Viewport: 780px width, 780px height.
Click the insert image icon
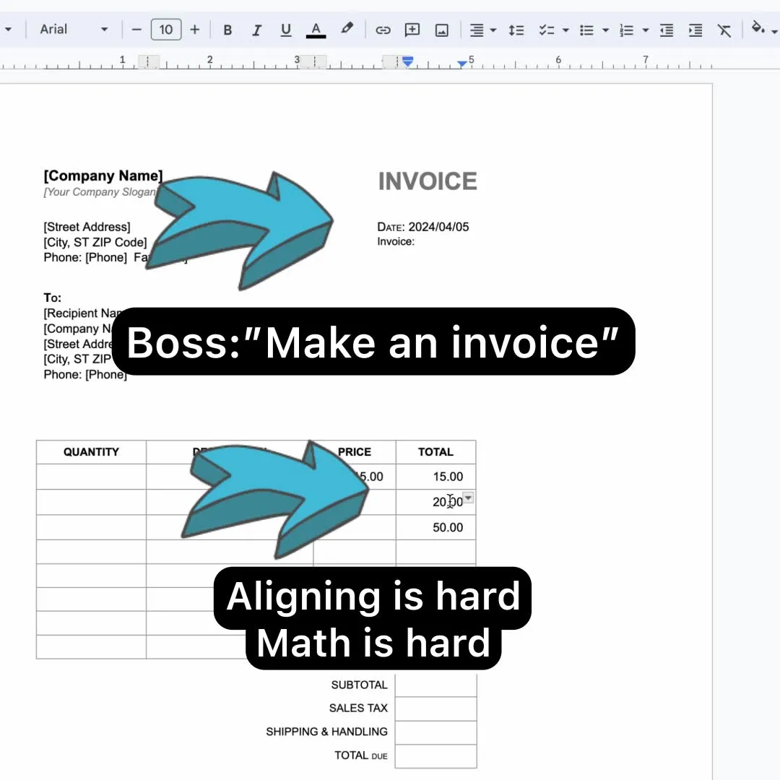[x=442, y=30]
